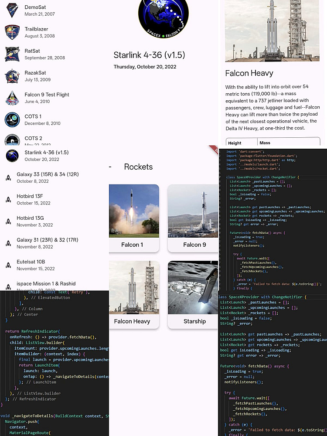This screenshot has width=327, height=436.
Task: Select the COTS 2 launch title
Action: 33,138
